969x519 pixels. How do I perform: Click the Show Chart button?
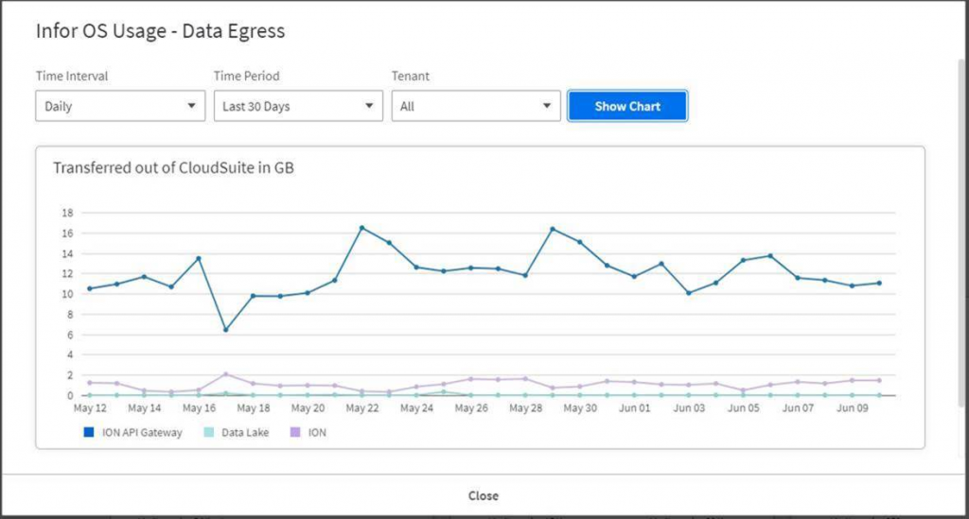pyautogui.click(x=627, y=106)
